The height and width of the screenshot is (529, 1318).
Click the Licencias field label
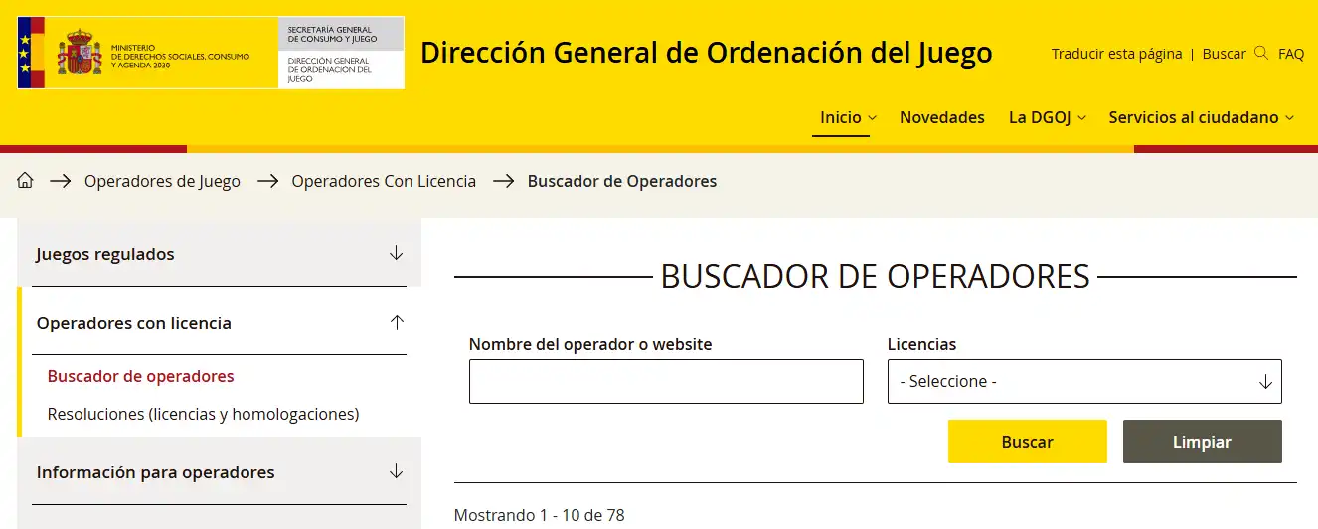pyautogui.click(x=921, y=344)
